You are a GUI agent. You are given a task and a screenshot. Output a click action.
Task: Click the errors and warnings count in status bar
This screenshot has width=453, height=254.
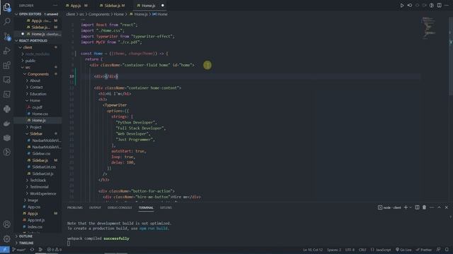[x=55, y=250]
